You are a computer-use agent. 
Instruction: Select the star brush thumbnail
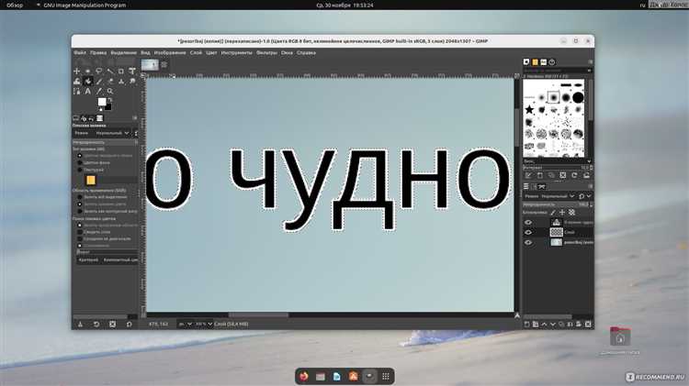(529, 110)
